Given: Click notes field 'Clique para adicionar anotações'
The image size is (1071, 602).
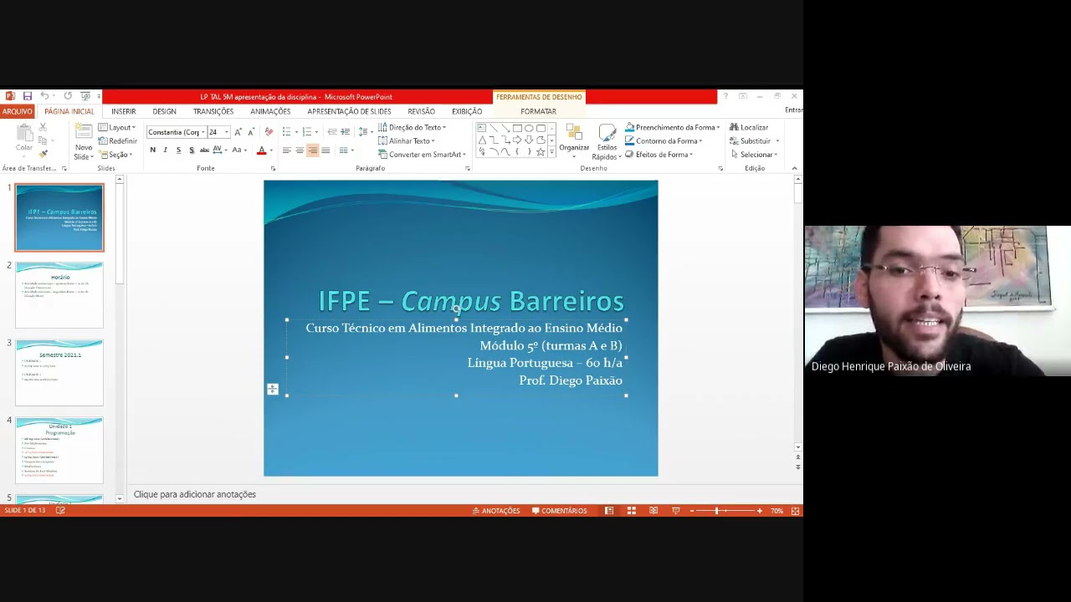Looking at the screenshot, I should (x=195, y=494).
